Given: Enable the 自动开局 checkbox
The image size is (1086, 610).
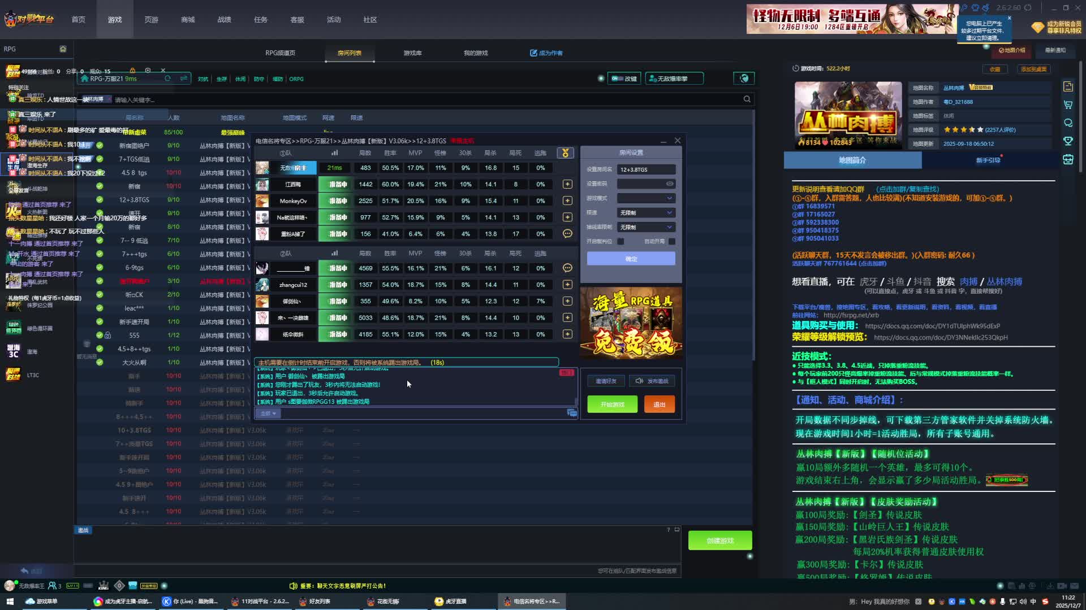Looking at the screenshot, I should coord(671,242).
